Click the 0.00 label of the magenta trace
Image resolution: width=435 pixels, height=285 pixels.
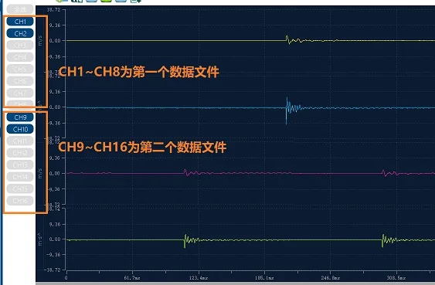55,173
